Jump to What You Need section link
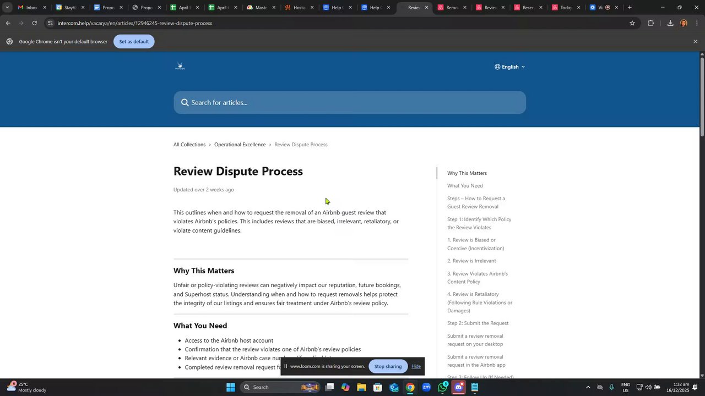 [x=465, y=186]
